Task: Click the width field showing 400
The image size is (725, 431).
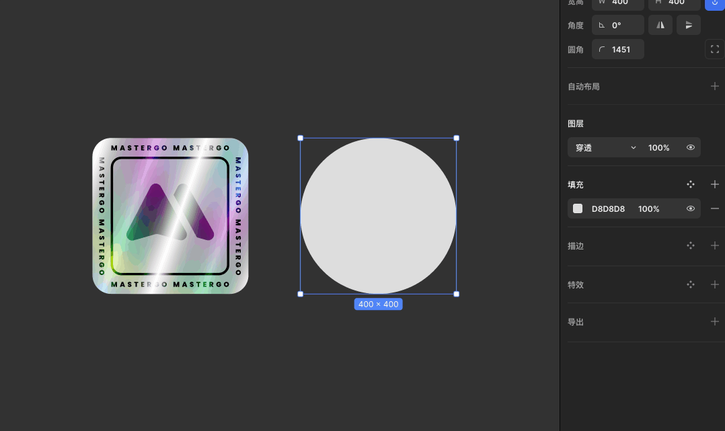Action: coord(617,4)
